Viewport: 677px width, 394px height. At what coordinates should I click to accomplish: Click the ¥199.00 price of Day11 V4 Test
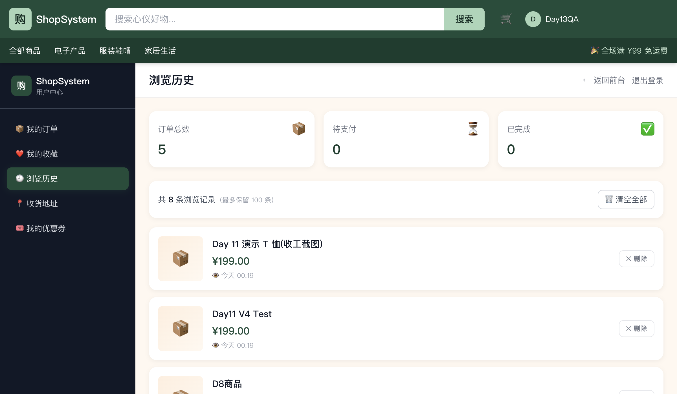[231, 331]
